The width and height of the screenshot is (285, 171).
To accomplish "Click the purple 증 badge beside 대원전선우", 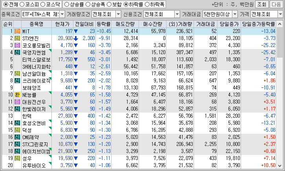I will 17,102.
